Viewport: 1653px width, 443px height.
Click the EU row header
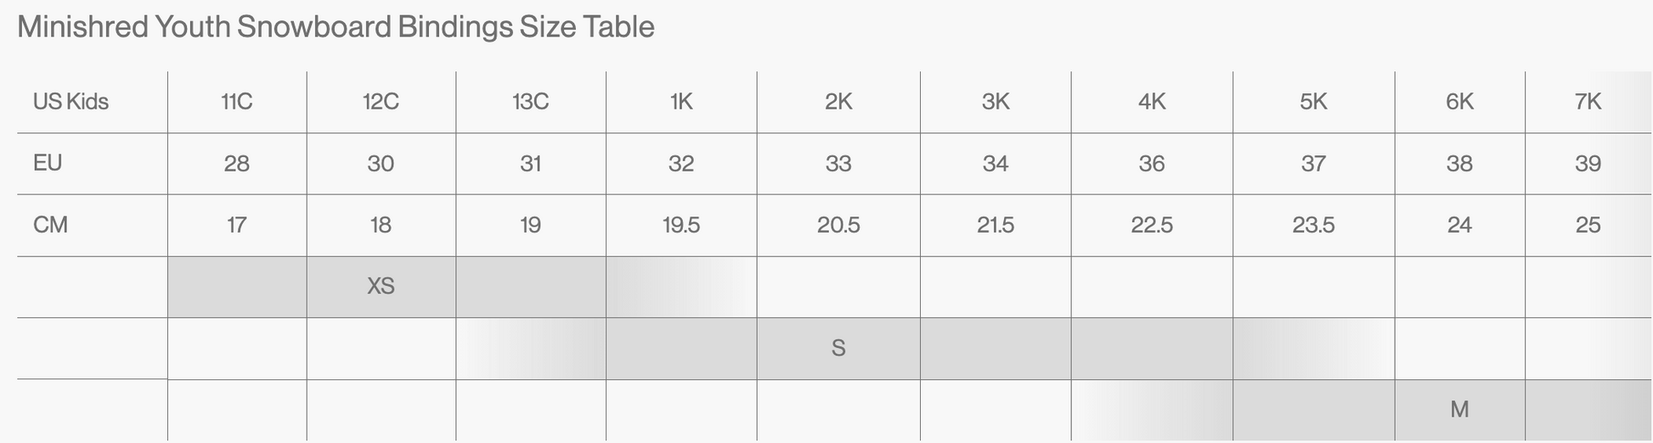[48, 163]
